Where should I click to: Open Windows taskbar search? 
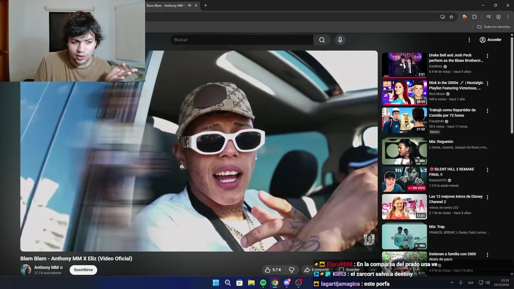228,283
